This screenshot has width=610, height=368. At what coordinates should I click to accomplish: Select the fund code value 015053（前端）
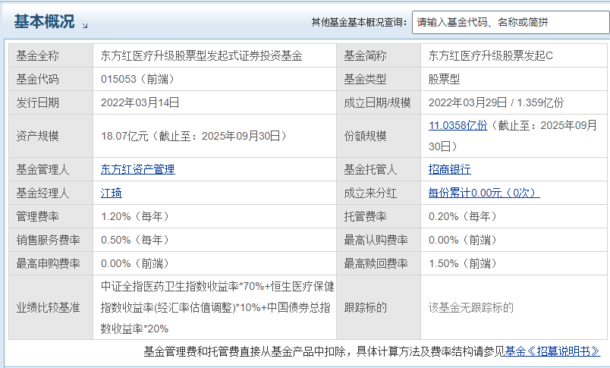[138, 80]
